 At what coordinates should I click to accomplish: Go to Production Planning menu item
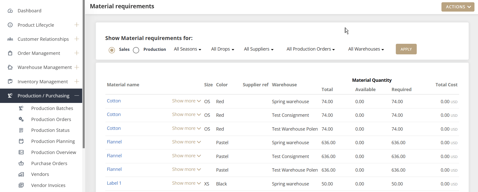[x=53, y=141]
